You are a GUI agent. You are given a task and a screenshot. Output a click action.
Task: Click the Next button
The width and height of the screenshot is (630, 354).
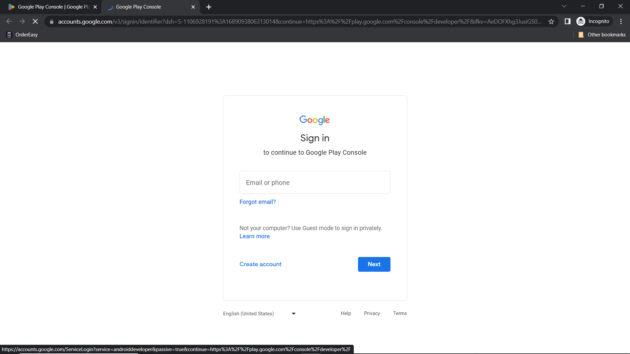pyautogui.click(x=374, y=264)
